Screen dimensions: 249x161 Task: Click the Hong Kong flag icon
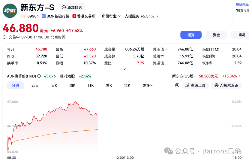74,16
